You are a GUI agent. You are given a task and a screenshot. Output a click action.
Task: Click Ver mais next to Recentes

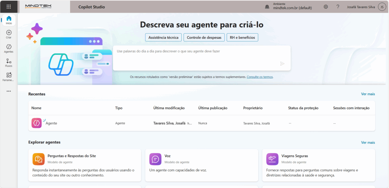point(368,94)
